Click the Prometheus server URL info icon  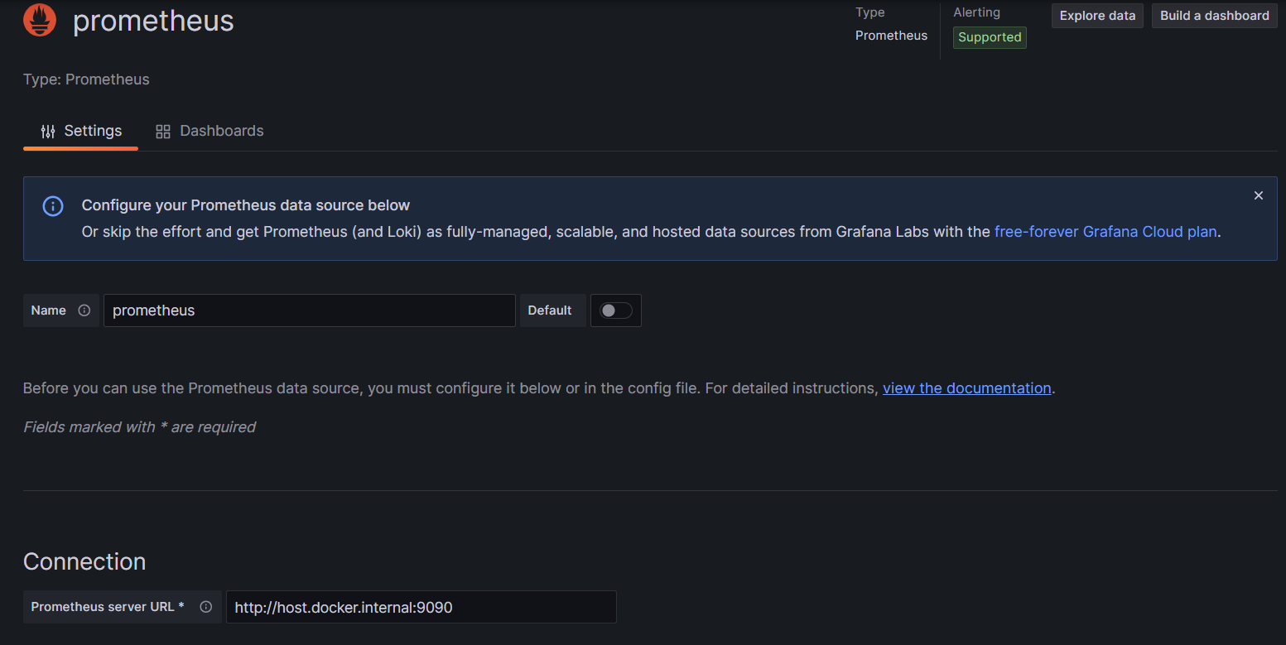(x=206, y=607)
